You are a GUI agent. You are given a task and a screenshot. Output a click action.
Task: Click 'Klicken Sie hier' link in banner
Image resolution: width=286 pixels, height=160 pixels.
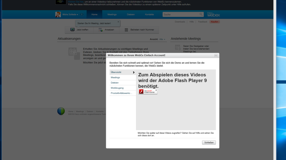point(76,2)
